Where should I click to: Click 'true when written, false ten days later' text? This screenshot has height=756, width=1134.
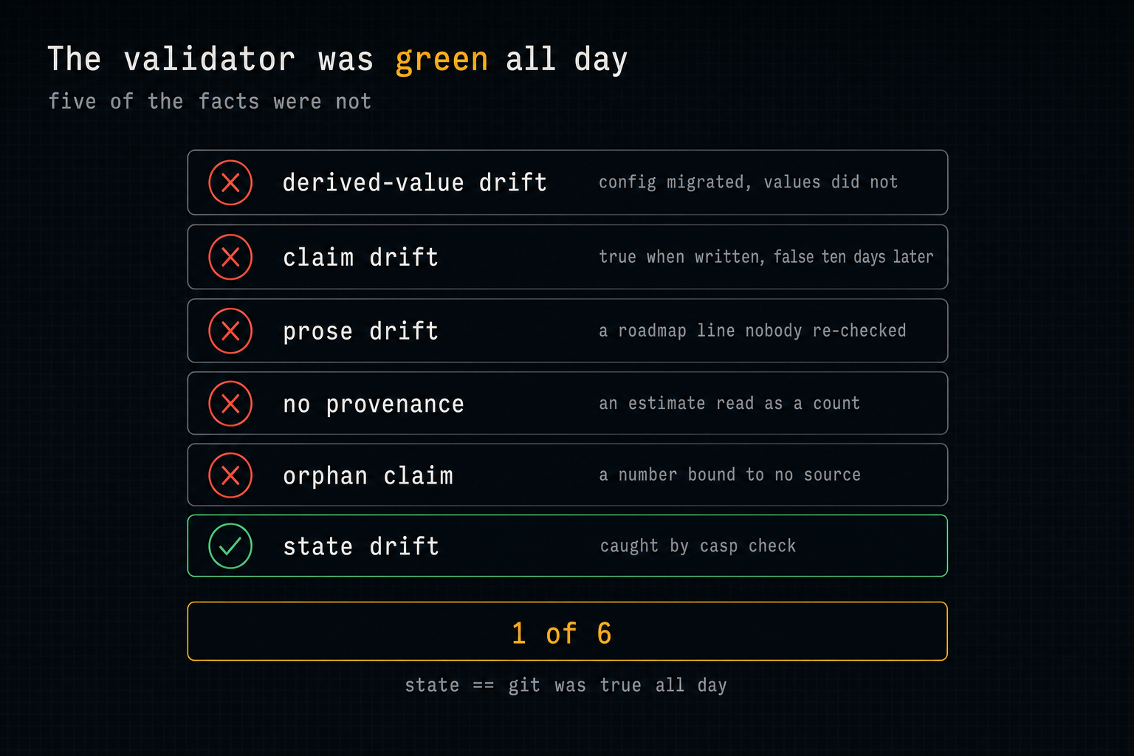pos(766,257)
